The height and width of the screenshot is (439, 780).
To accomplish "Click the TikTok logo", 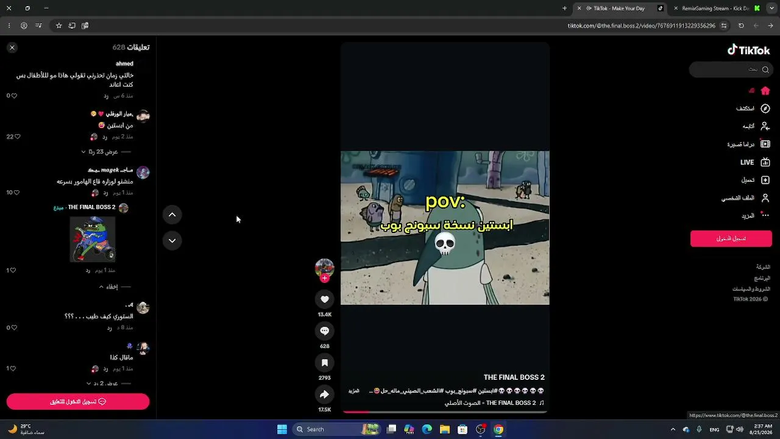I will (748, 50).
